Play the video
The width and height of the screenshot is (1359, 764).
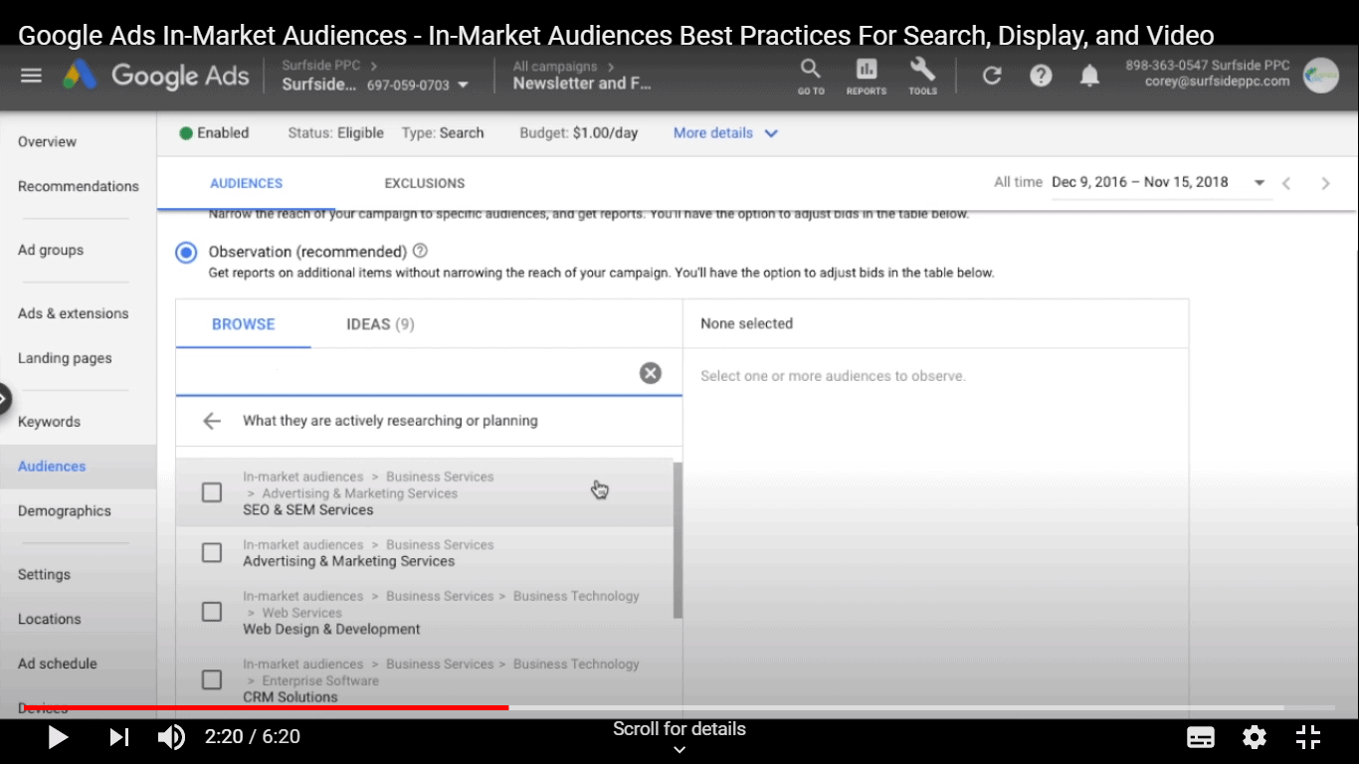(58, 737)
